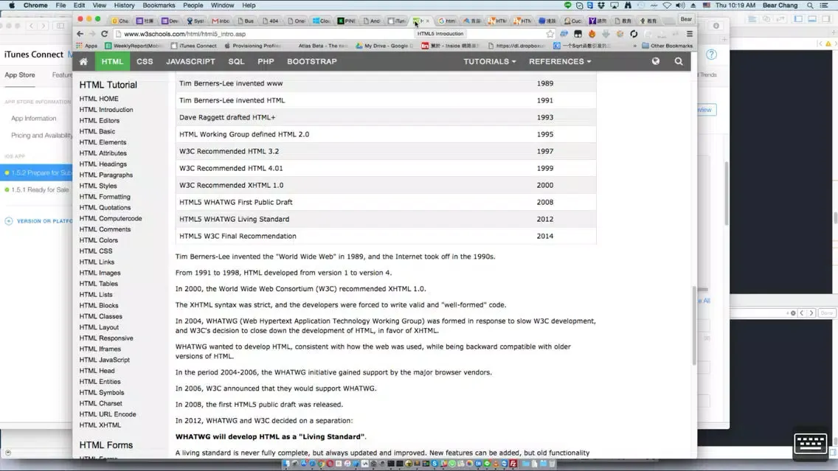The height and width of the screenshot is (471, 838).
Task: Open Spotlight search in the macOS menu bar
Action: 810,5
